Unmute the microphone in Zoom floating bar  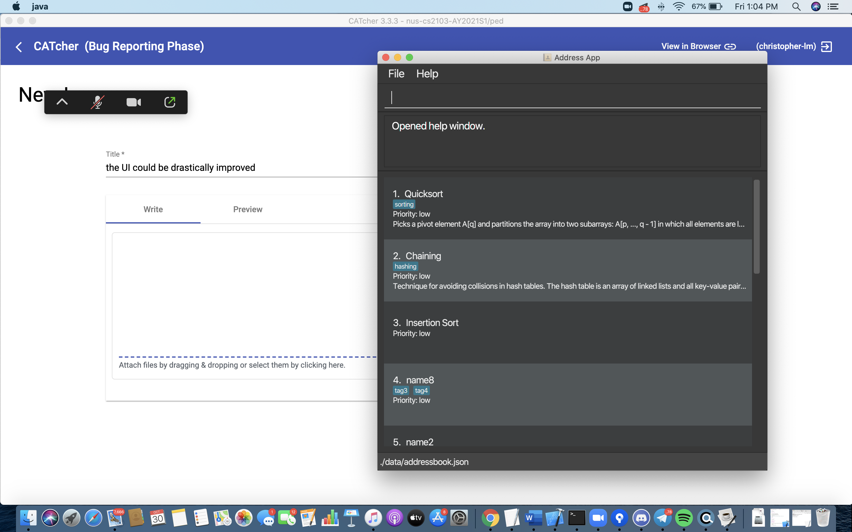97,102
